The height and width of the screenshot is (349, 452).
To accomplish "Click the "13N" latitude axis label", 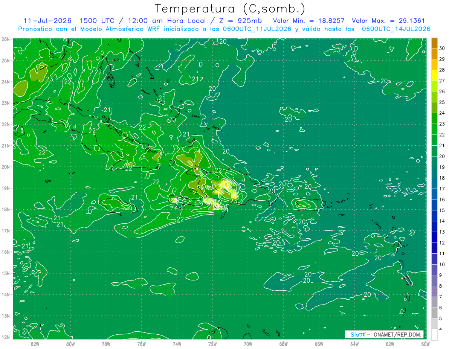I will 6,315.
